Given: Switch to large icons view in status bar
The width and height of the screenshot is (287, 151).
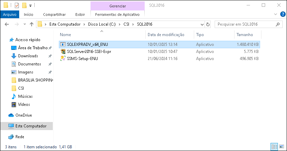Looking at the screenshot, I should 282,147.
